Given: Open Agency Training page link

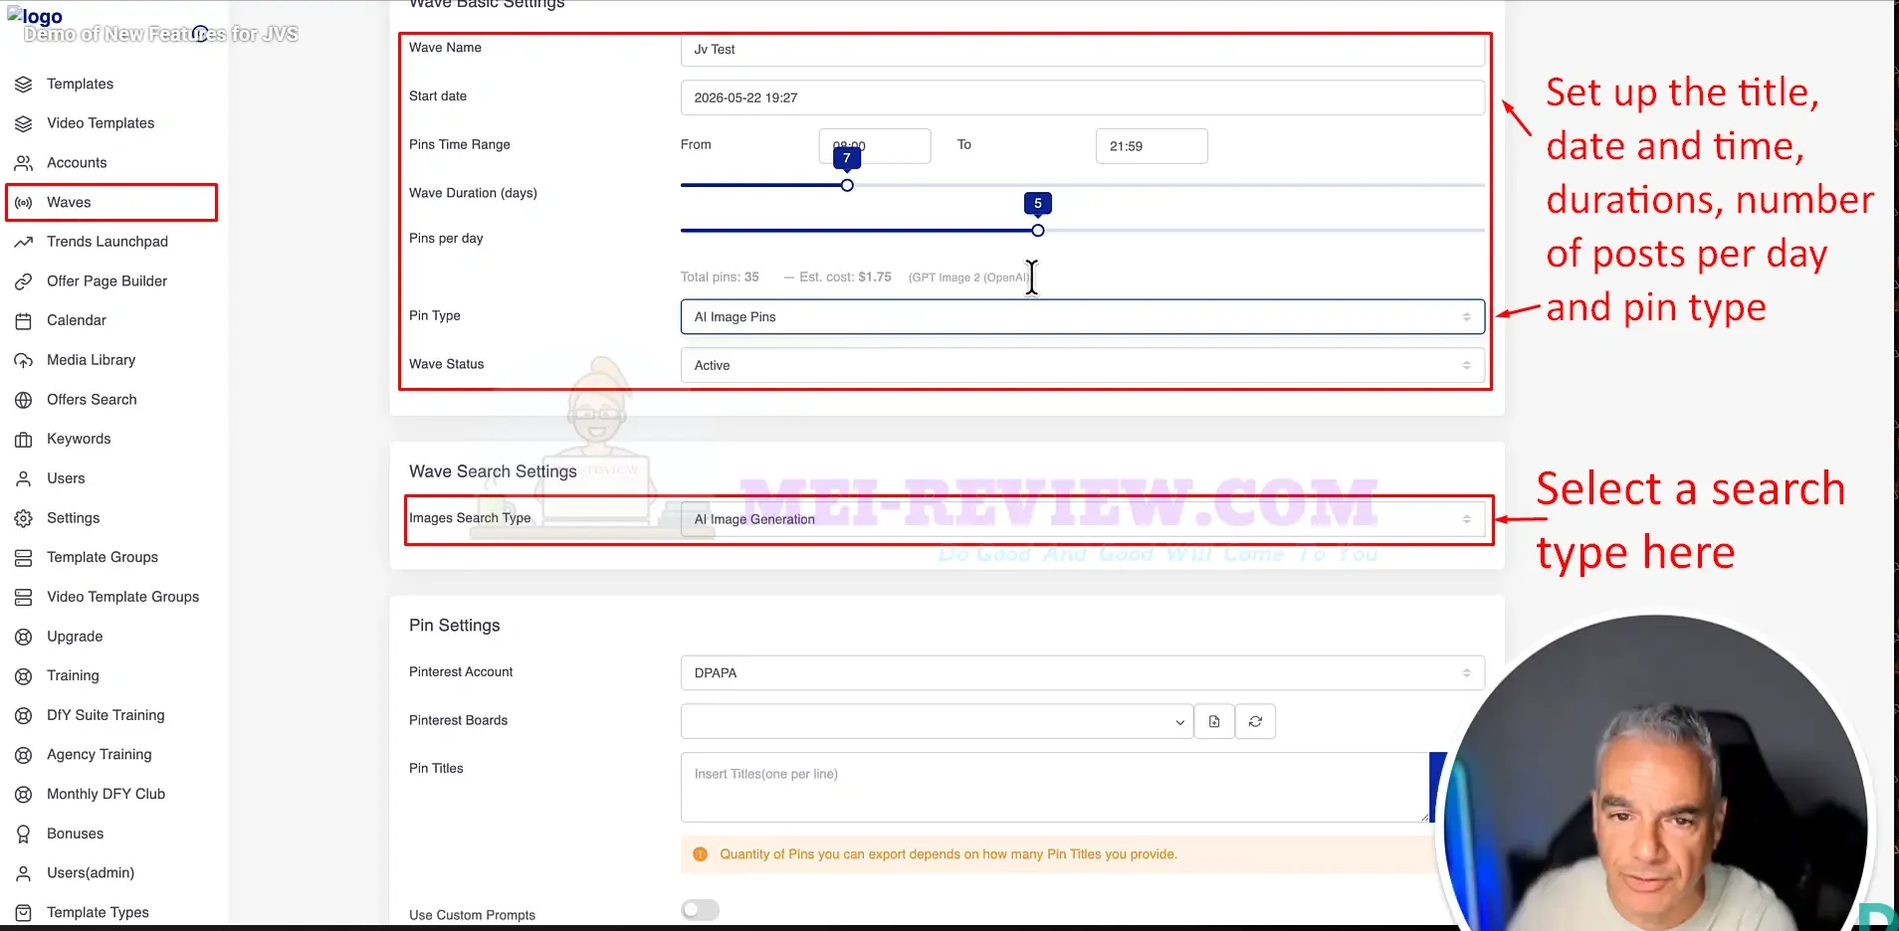Looking at the screenshot, I should [100, 755].
